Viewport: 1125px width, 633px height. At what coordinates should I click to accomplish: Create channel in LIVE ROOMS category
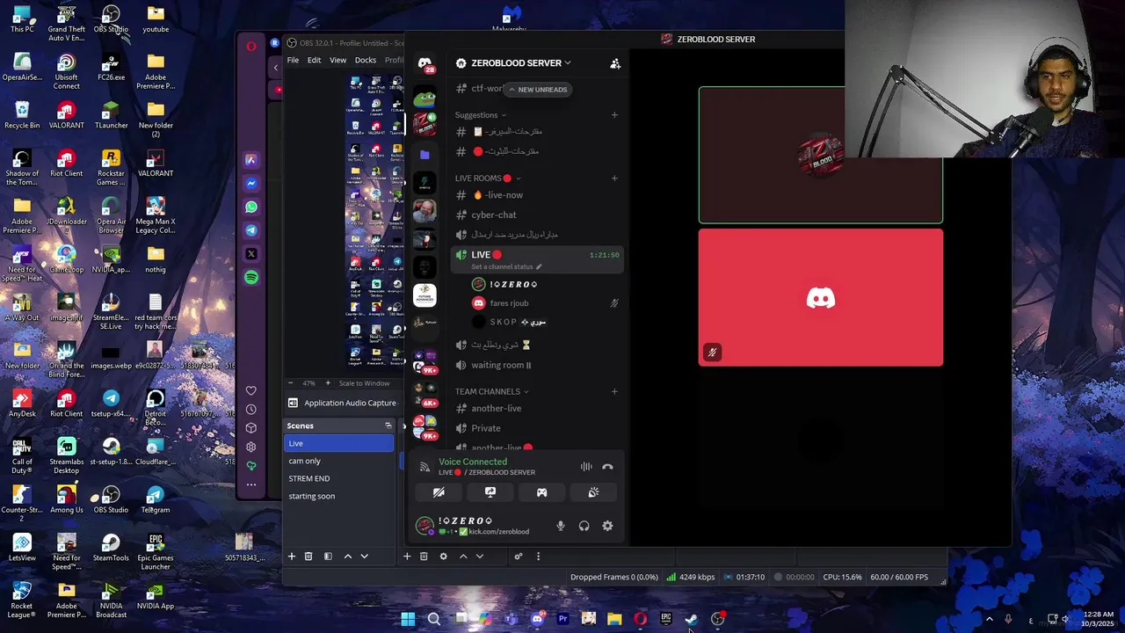point(614,178)
